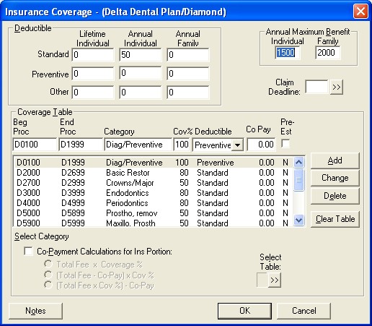Click the Claim Deadline input field
372x326 pixels.
(316, 87)
